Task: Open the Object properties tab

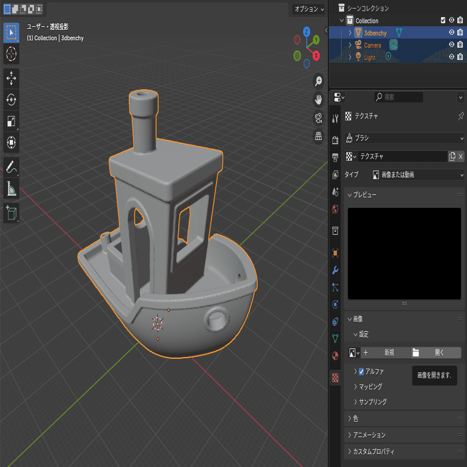Action: click(336, 253)
